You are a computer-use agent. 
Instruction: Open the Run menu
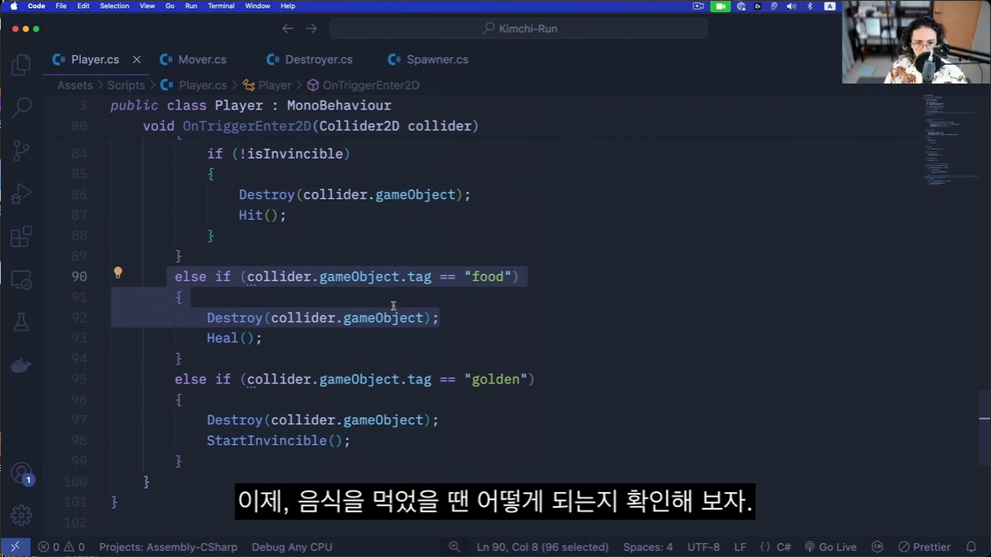(191, 5)
